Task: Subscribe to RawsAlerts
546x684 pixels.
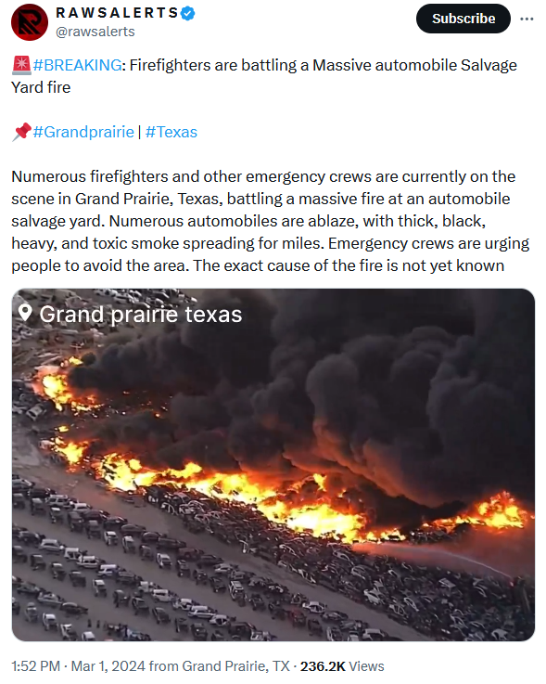Action: pyautogui.click(x=463, y=19)
